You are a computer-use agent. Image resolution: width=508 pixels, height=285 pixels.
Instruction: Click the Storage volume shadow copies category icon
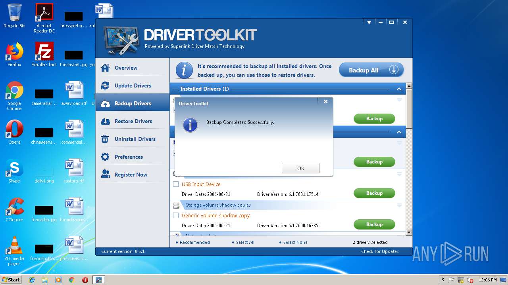click(176, 205)
